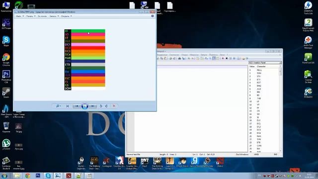The width and height of the screenshot is (318, 179).
Task: Open Печать dropdown in Photo Viewer
Action: (31, 16)
